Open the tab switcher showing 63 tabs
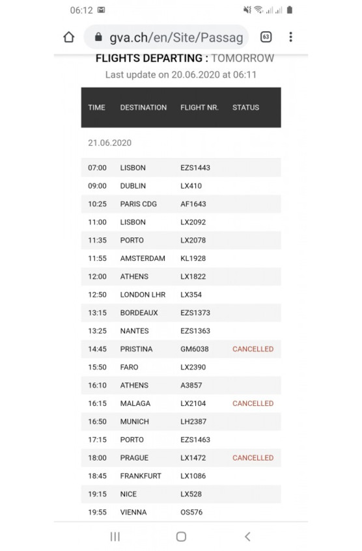 [266, 37]
